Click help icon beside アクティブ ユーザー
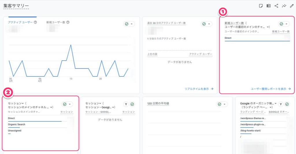This screenshot has width=296, height=154. click(x=35, y=22)
